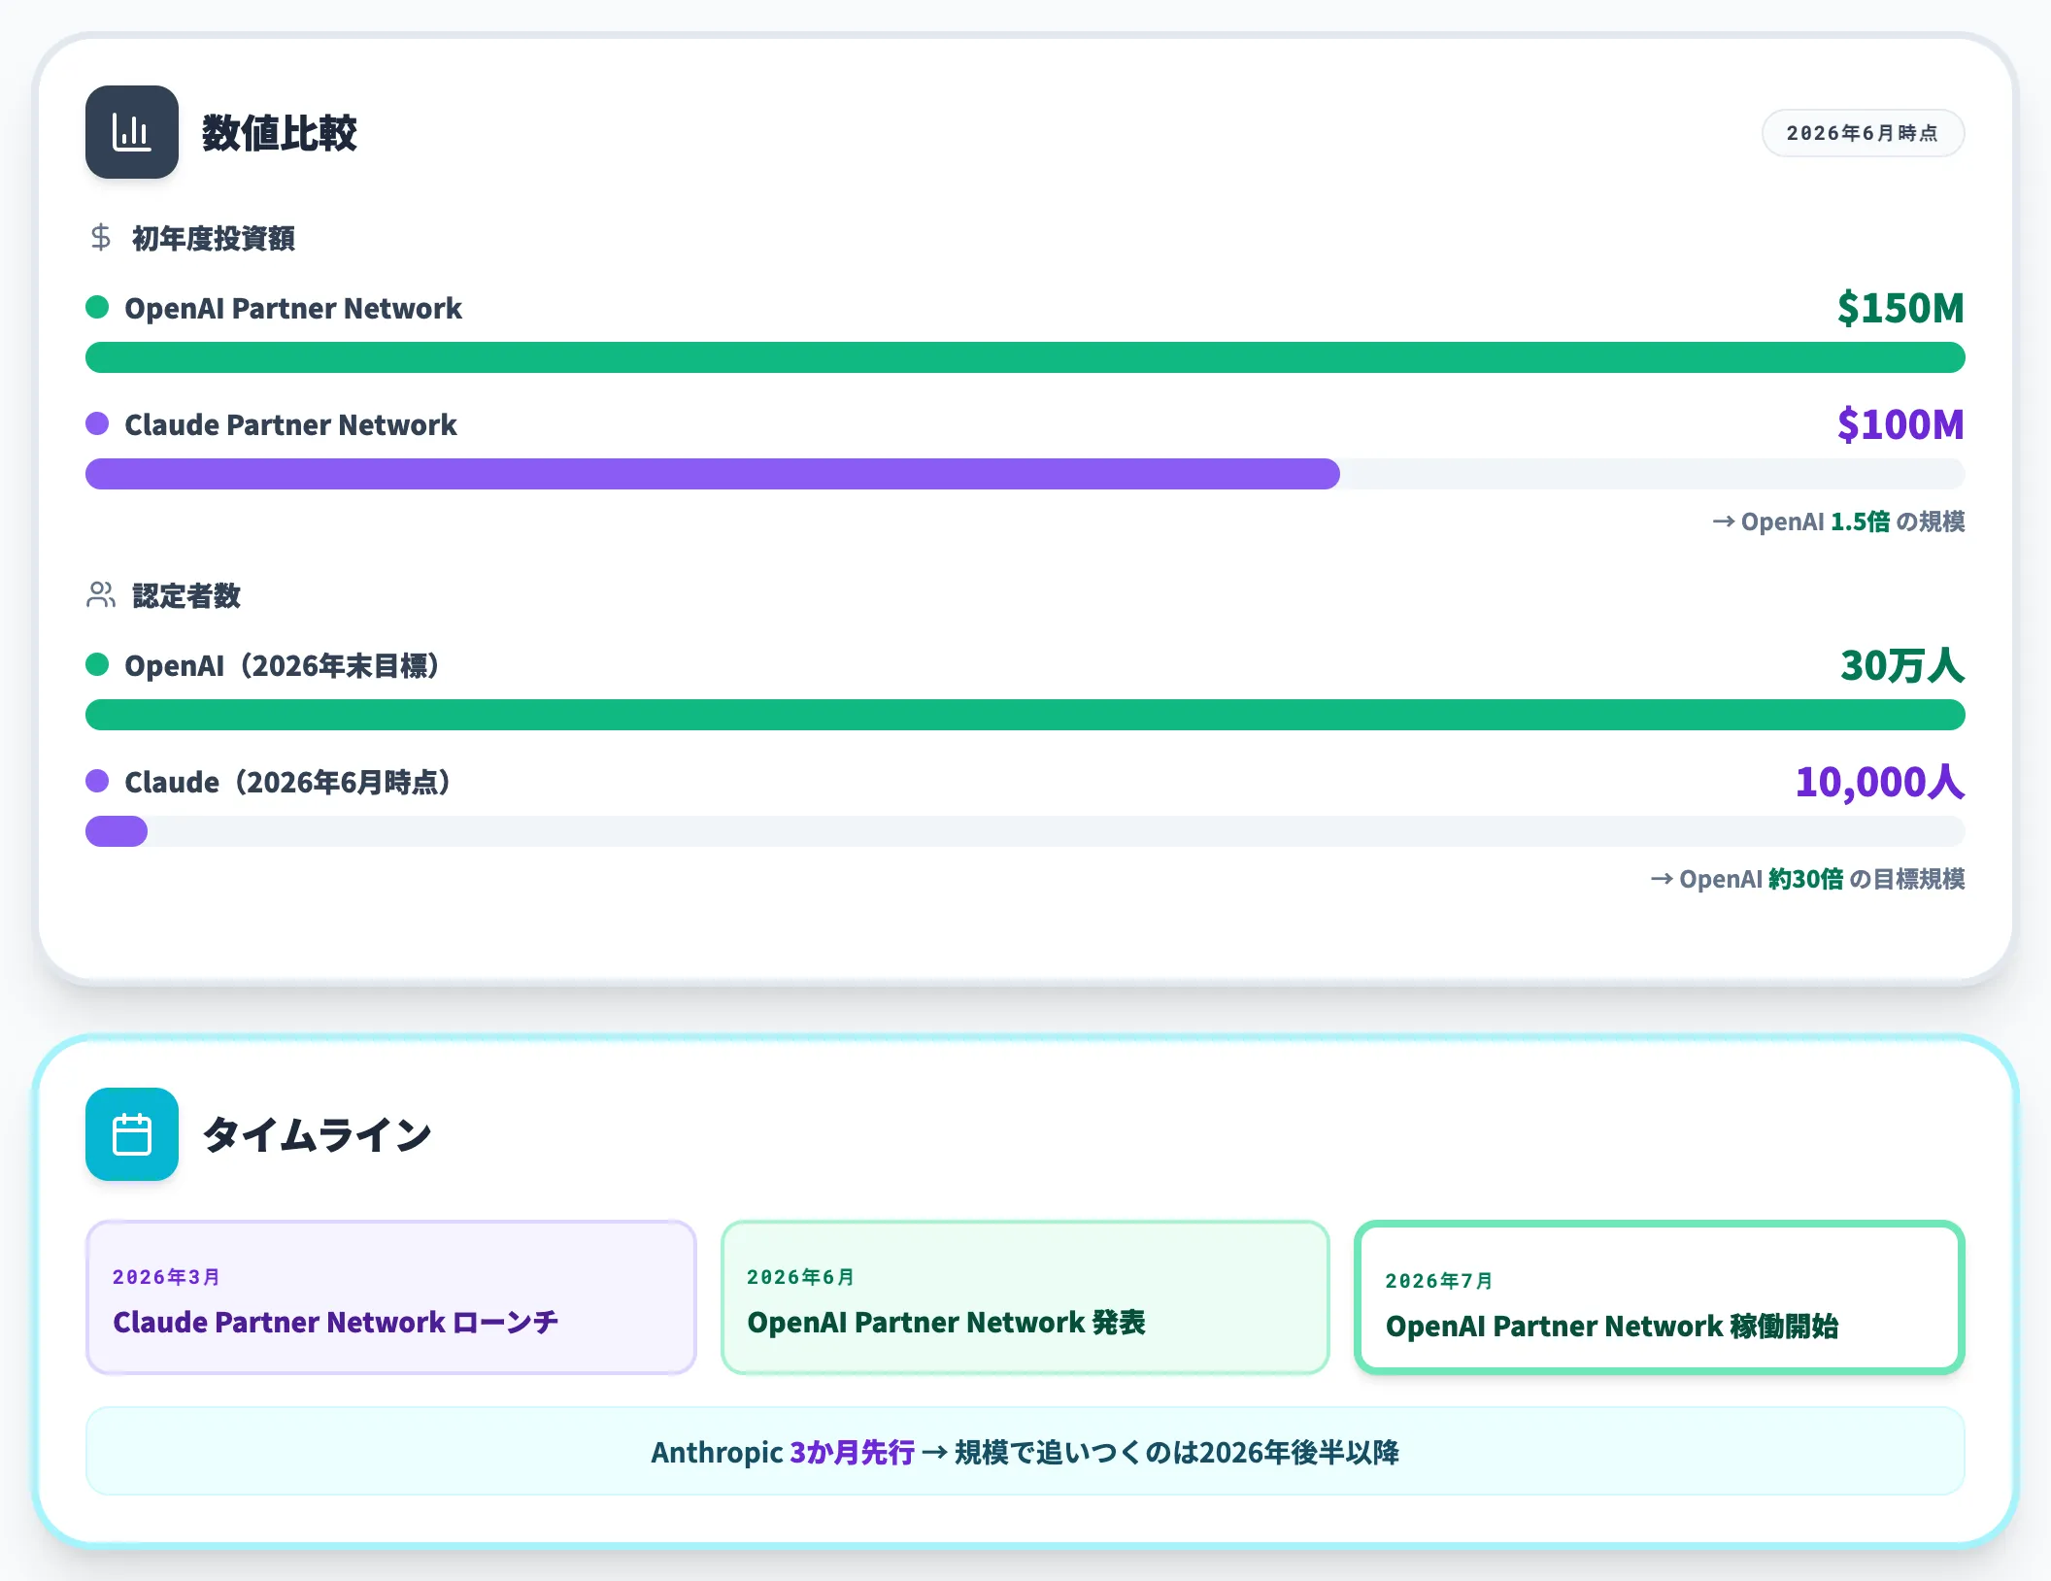
Task: Click the green dot before OpenAI Partner Network
Action: pos(97,308)
